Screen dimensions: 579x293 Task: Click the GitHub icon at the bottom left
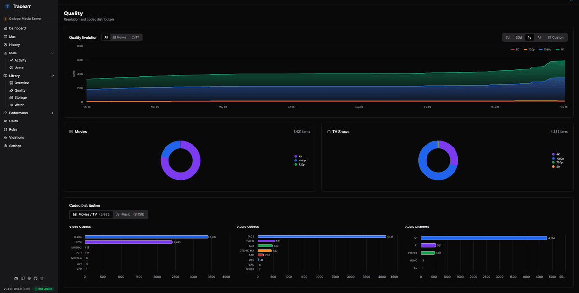35,278
